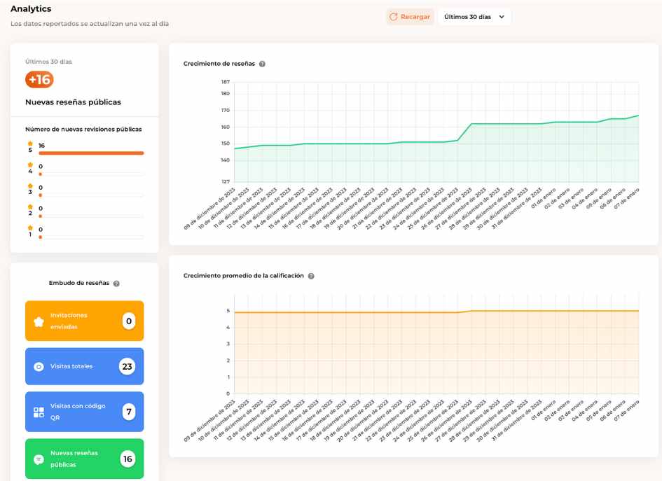Click the 07 de enero point on reviews chart
The width and height of the screenshot is (662, 481).
click(638, 116)
